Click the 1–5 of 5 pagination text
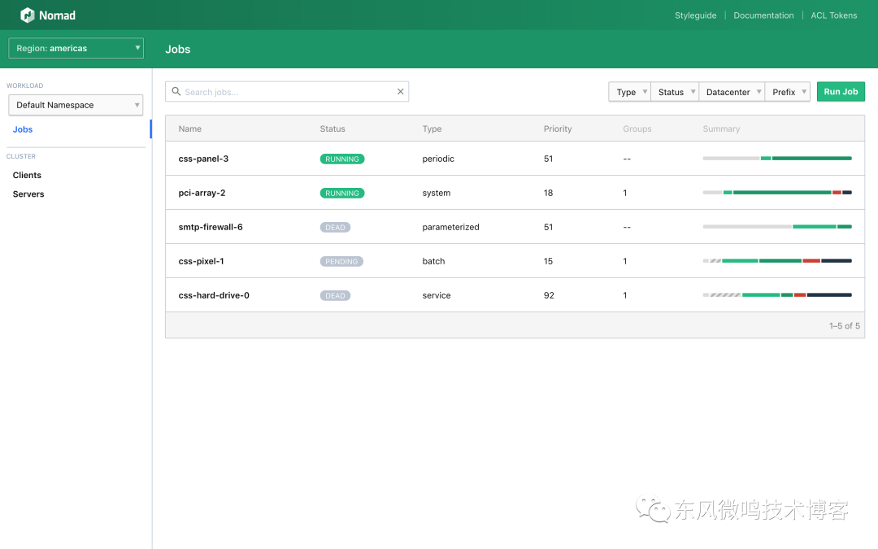 tap(845, 325)
